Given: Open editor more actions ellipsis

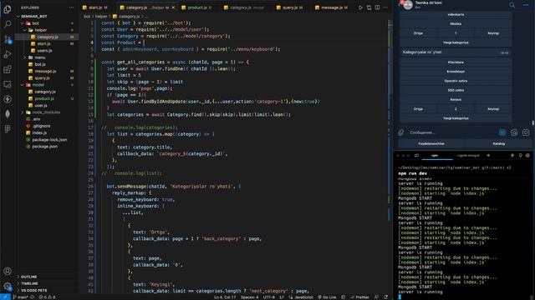Looking at the screenshot, I should click(x=385, y=7).
